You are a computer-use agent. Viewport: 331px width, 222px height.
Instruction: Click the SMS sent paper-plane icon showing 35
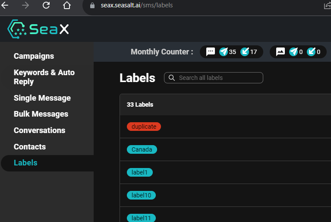coord(224,52)
